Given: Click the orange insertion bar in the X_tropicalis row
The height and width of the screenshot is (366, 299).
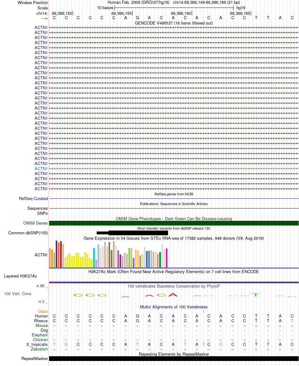Looking at the screenshot, I should coord(203,344).
